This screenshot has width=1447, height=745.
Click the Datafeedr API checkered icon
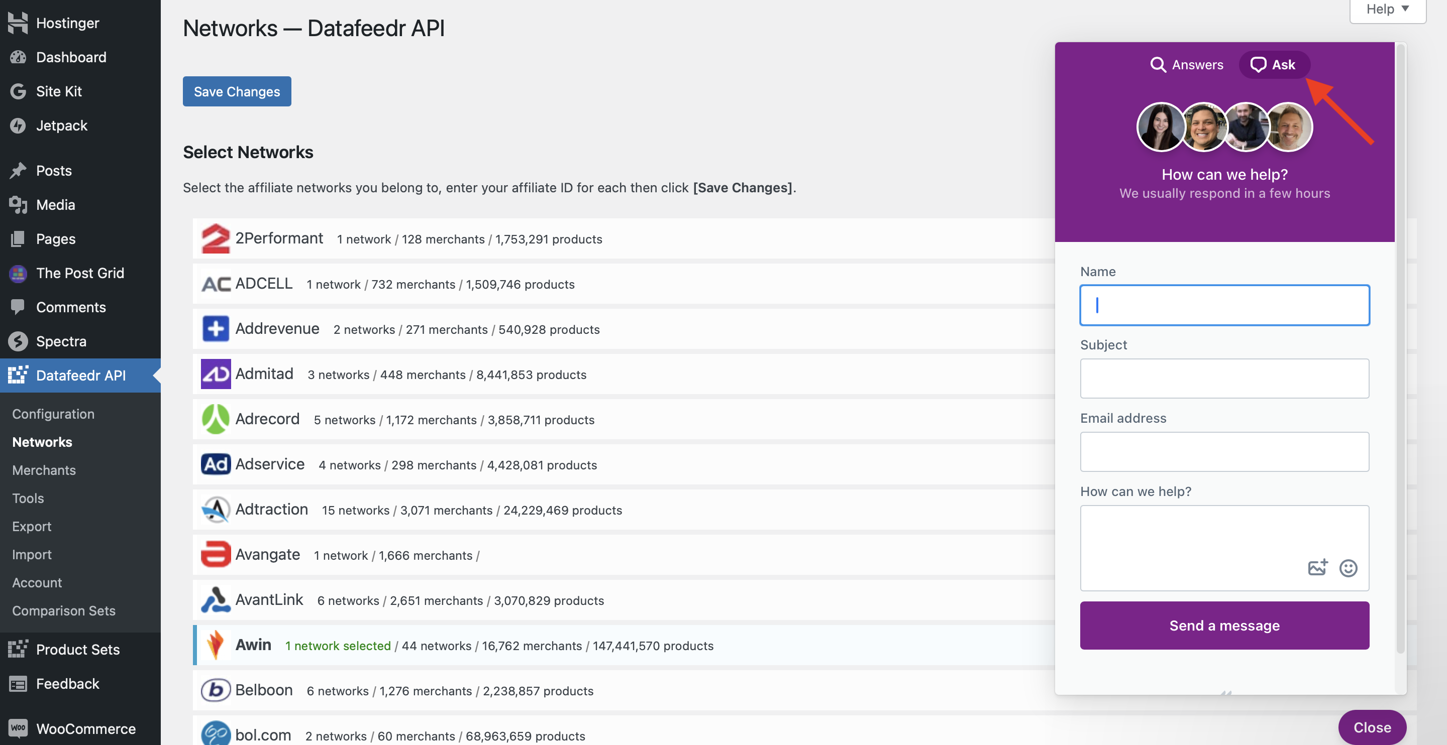pyautogui.click(x=18, y=375)
